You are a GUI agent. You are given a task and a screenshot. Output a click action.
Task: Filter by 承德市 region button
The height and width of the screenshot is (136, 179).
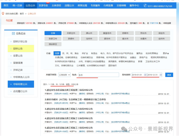71,39
